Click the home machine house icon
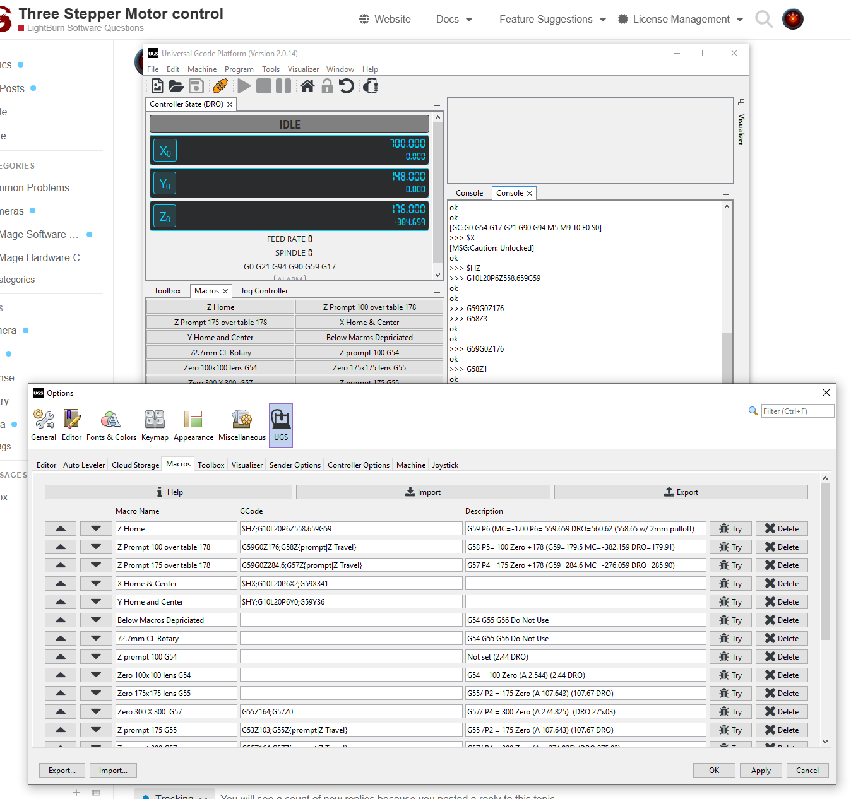 tap(307, 86)
